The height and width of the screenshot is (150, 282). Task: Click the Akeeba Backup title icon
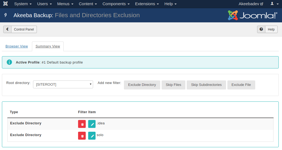coord(5,15)
